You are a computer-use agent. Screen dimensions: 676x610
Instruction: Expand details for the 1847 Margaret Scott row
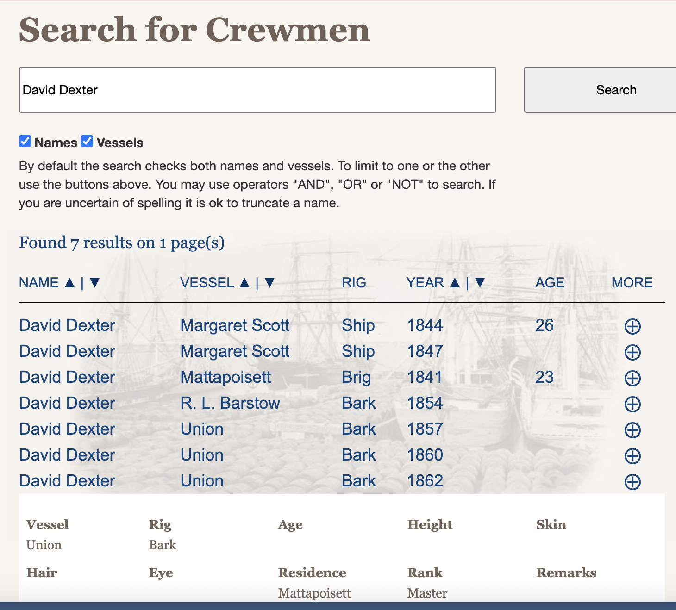632,352
